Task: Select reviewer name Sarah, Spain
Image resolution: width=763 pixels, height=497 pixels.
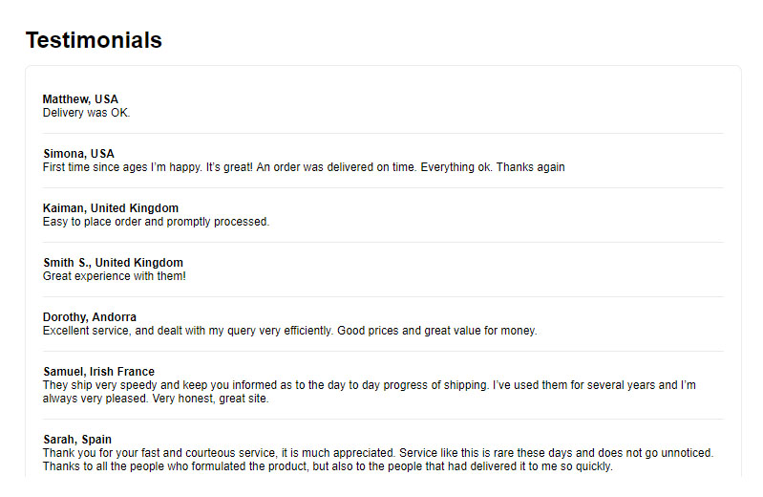Action: 77,440
